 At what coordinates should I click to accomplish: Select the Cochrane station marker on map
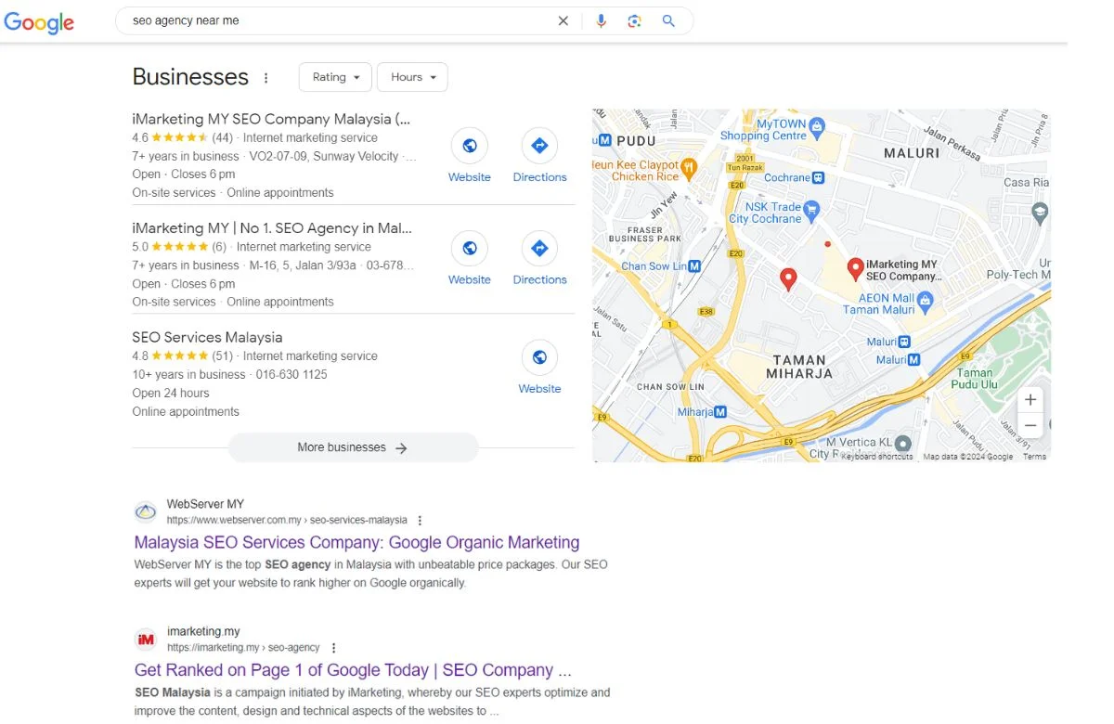point(818,177)
